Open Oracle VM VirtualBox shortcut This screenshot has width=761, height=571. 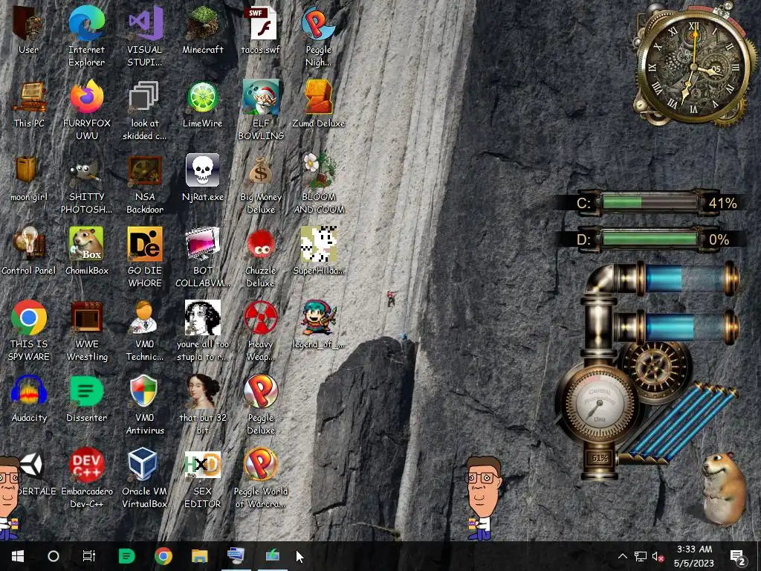(x=145, y=478)
